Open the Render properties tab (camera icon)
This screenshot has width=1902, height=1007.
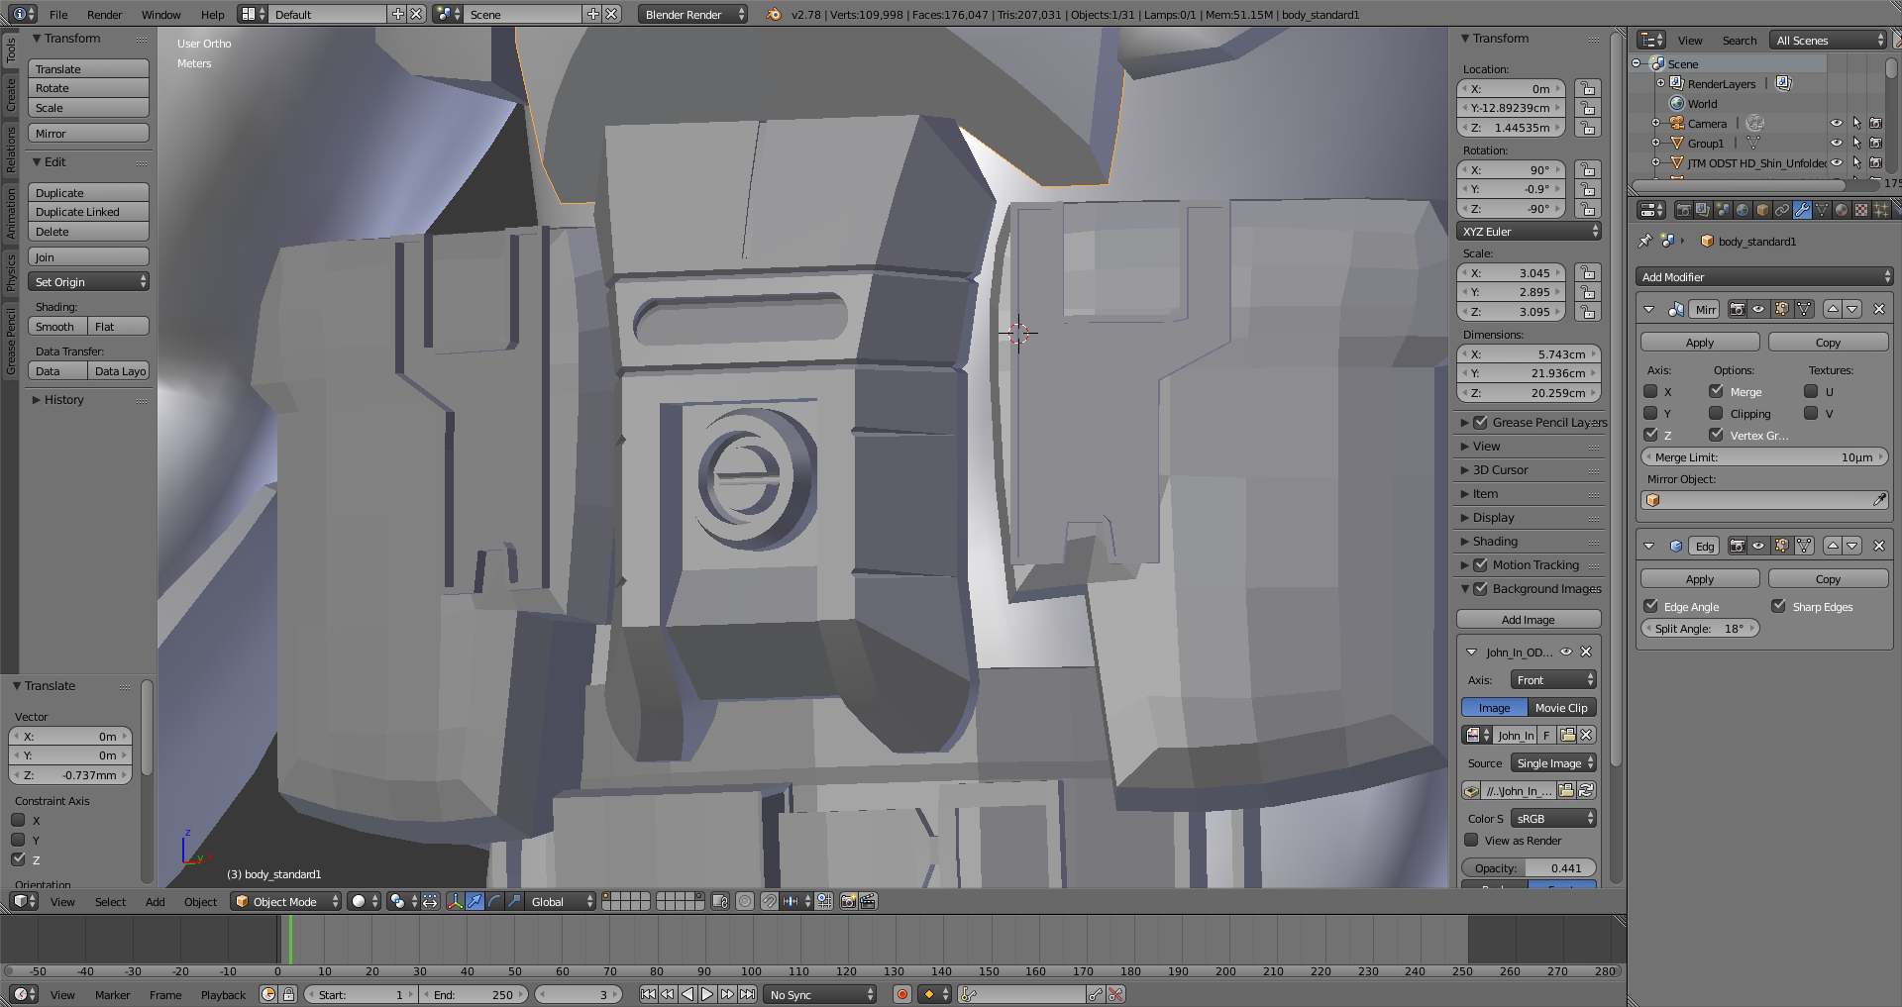tap(1683, 210)
